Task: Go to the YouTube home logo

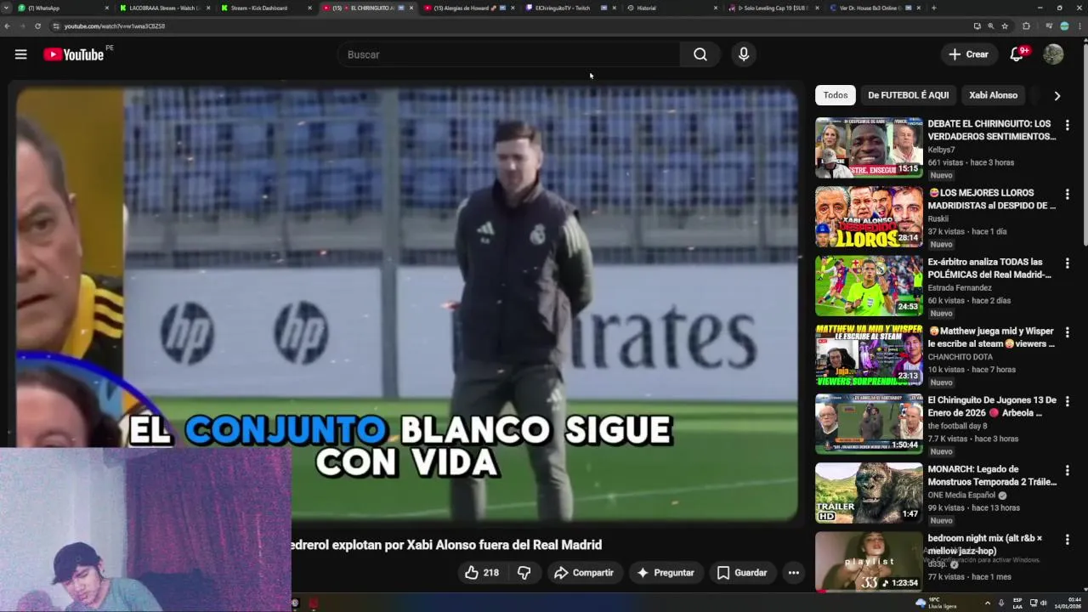Action: (x=74, y=54)
